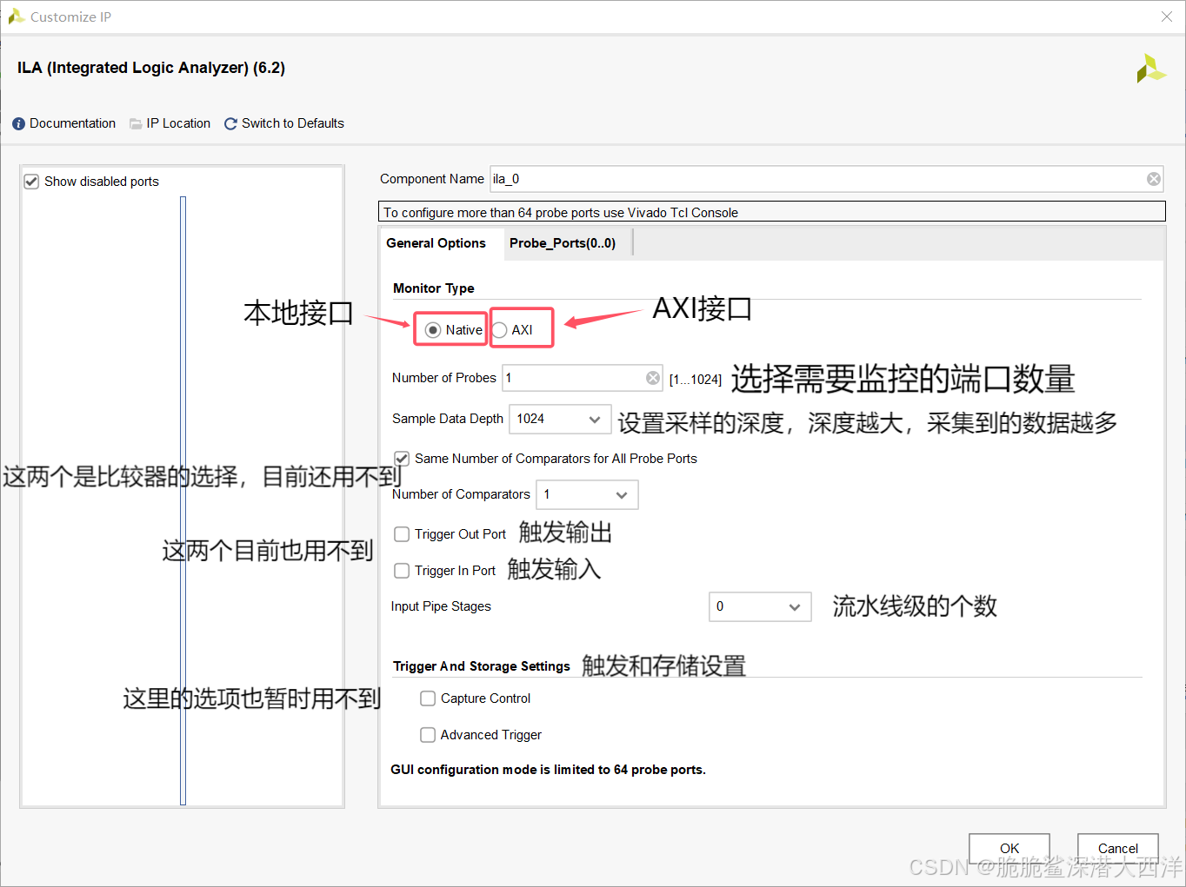Open the Sample Data Depth dropdown
1186x887 pixels.
point(560,419)
